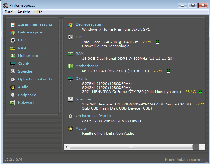The height and width of the screenshot is (164, 210).
Task: Click the Windows flag icon beside sidebar Betriebssystem
Action: coord(13,32)
